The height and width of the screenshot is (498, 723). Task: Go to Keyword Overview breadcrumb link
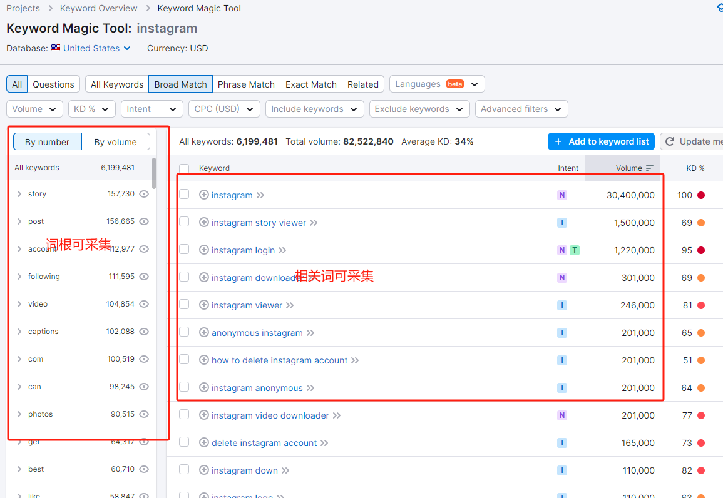point(99,8)
